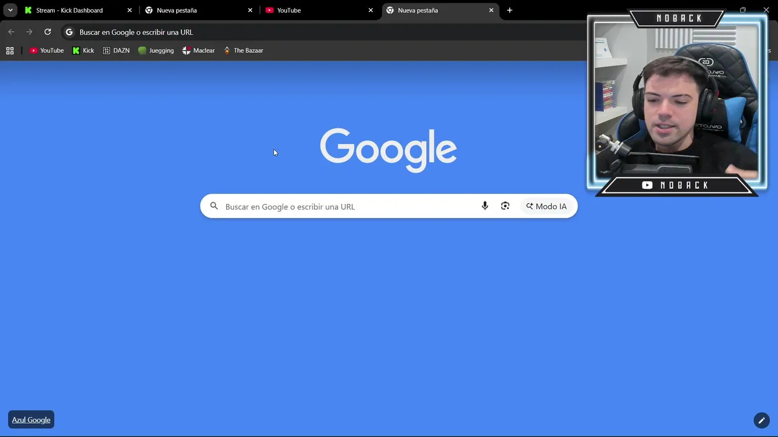778x437 pixels.
Task: Customize Chrome with the pencil button
Action: [x=762, y=420]
